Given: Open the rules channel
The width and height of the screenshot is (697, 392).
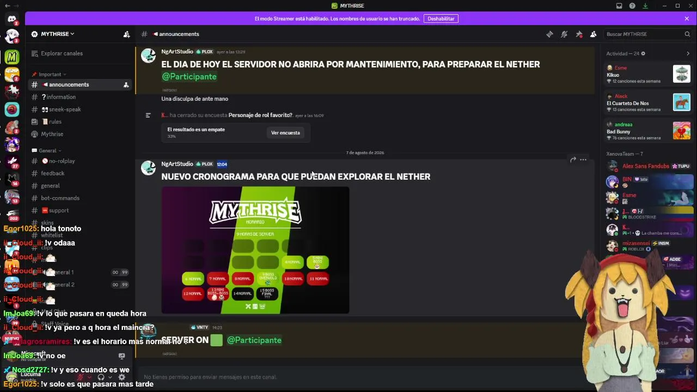Looking at the screenshot, I should [x=81, y=122].
